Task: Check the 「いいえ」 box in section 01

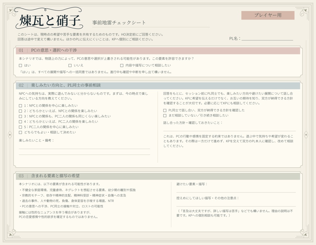Action: [70, 66]
